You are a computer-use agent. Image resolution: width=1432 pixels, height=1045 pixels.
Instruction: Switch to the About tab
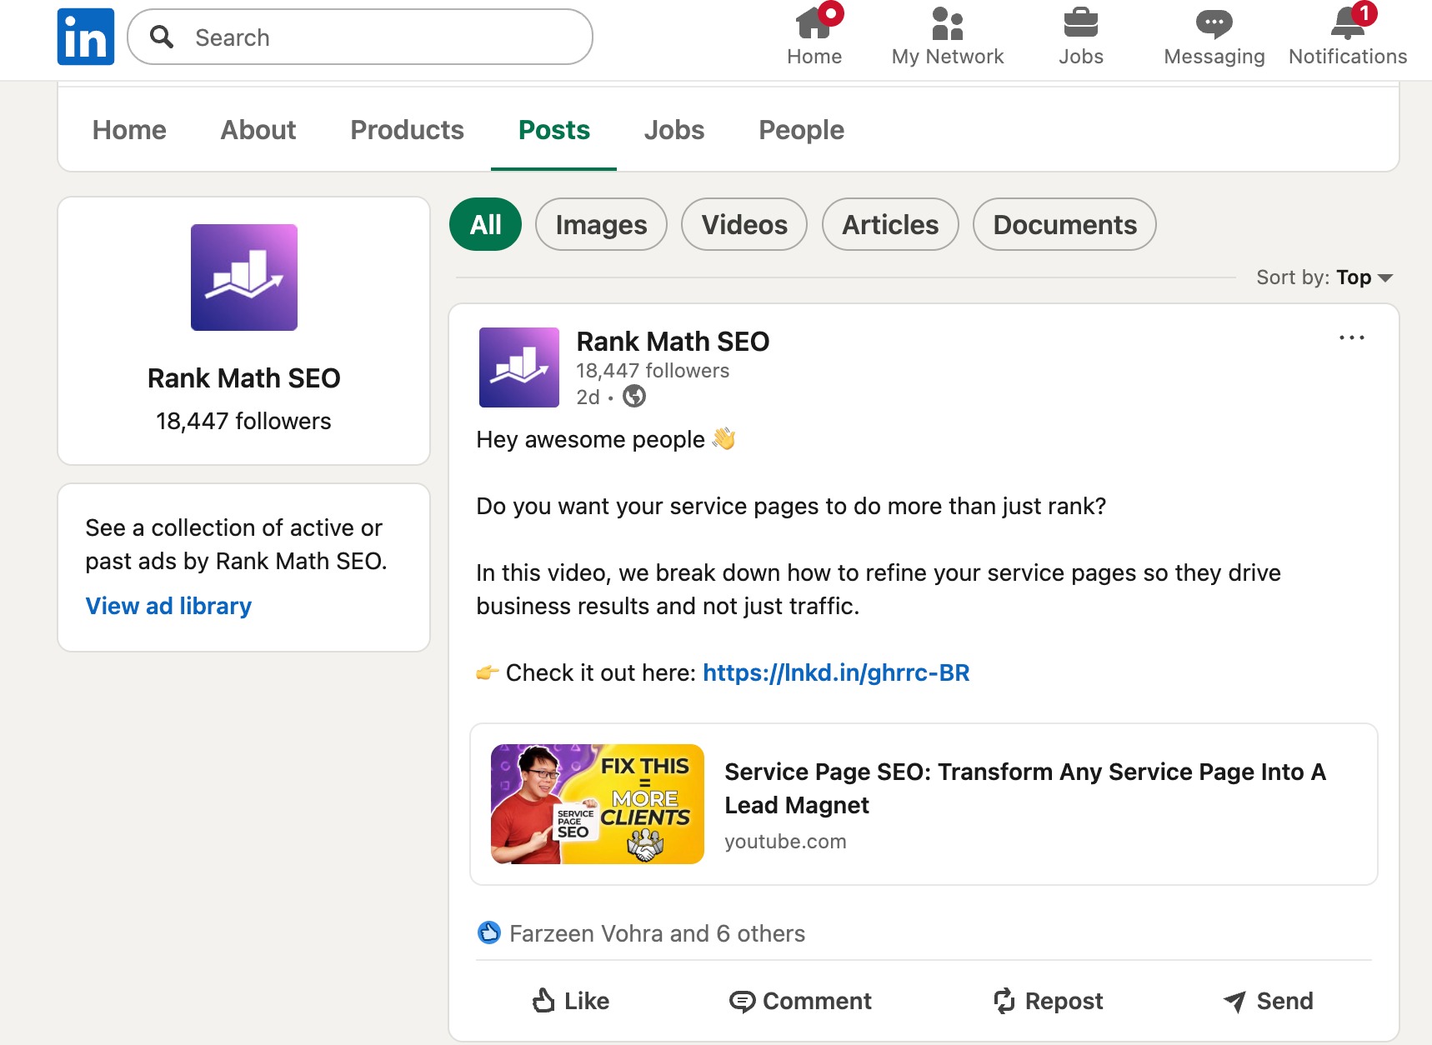(x=258, y=130)
